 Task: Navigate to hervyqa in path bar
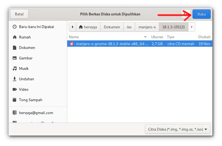tap(88, 27)
